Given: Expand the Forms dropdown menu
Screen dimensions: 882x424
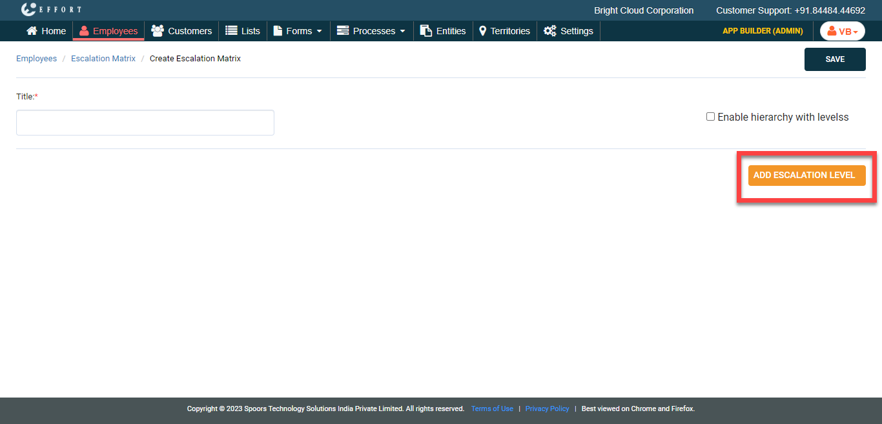Looking at the screenshot, I should click(x=298, y=31).
